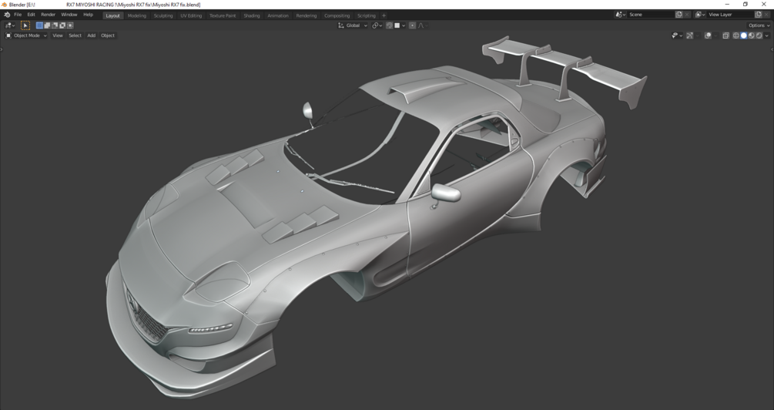Viewport: 774px width, 410px height.
Task: Open the viewport shading options dropdown
Action: point(766,35)
